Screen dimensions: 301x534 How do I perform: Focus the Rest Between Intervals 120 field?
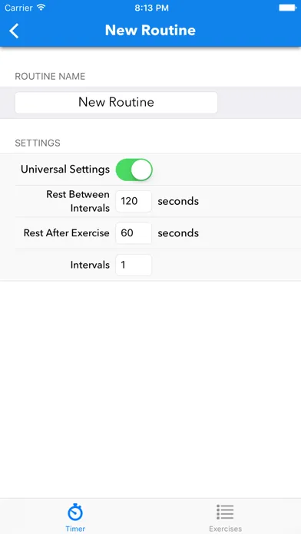[x=134, y=201]
